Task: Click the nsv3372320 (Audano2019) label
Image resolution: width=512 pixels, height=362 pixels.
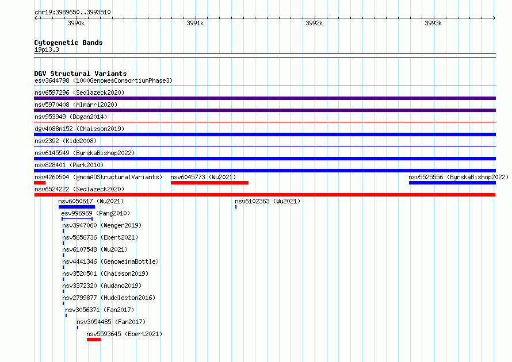Action: click(102, 286)
